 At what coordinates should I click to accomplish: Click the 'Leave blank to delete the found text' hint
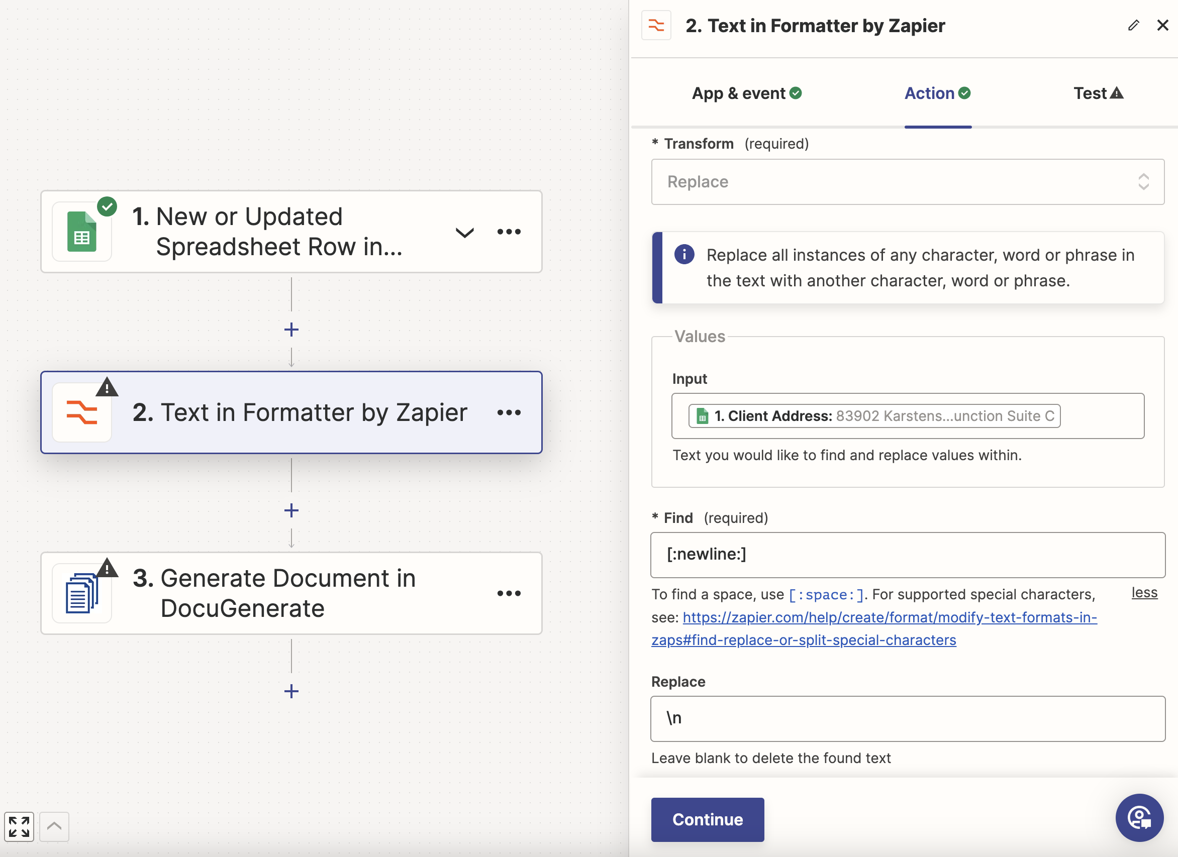click(x=771, y=758)
